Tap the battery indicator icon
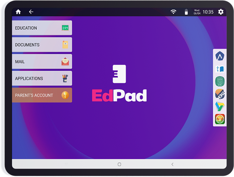Image resolution: width=234 pixels, height=177 pixels. pos(186,12)
